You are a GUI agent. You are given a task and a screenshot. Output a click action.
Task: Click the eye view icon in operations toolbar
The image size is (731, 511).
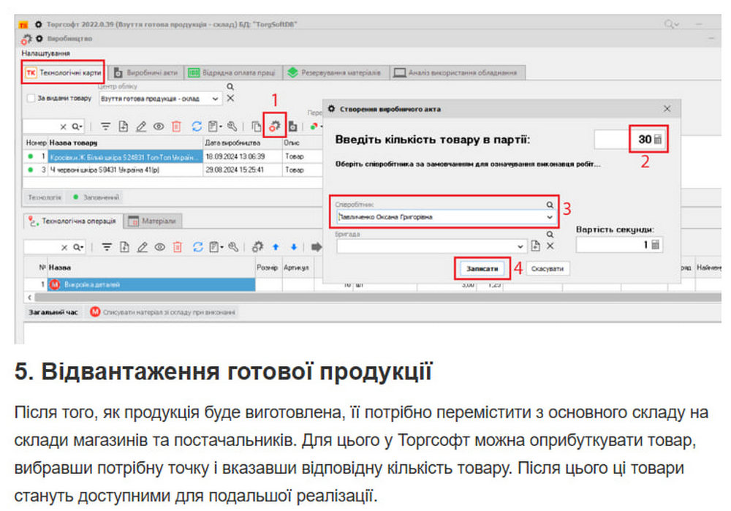point(159,247)
